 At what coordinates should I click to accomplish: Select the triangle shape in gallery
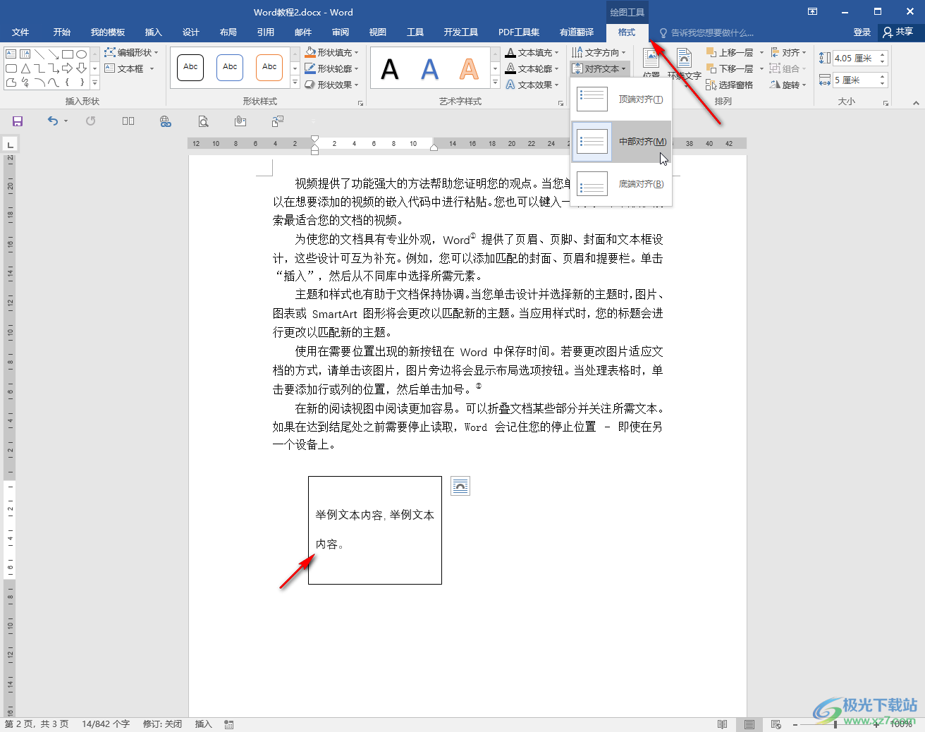point(25,68)
